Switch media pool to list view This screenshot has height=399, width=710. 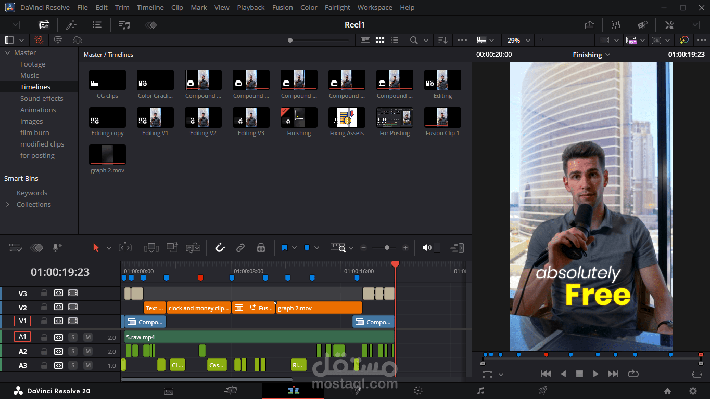point(395,40)
